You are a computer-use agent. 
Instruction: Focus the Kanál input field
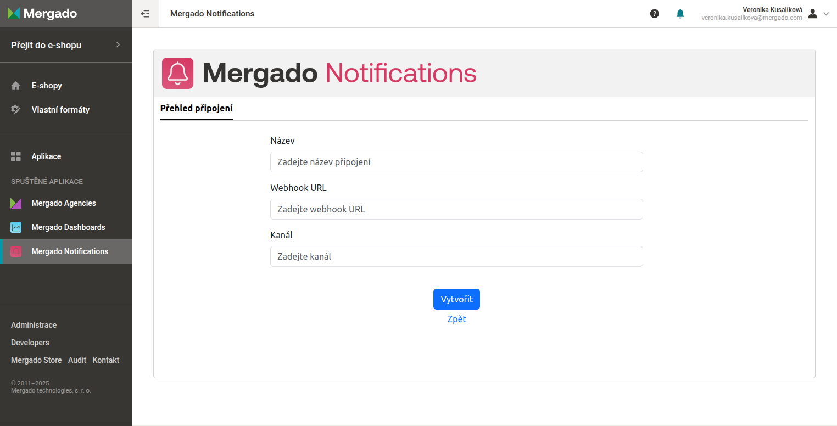(456, 256)
